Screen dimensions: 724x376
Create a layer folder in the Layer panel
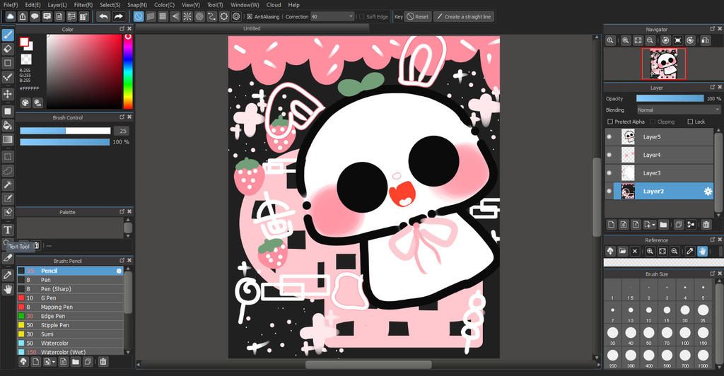(663, 225)
